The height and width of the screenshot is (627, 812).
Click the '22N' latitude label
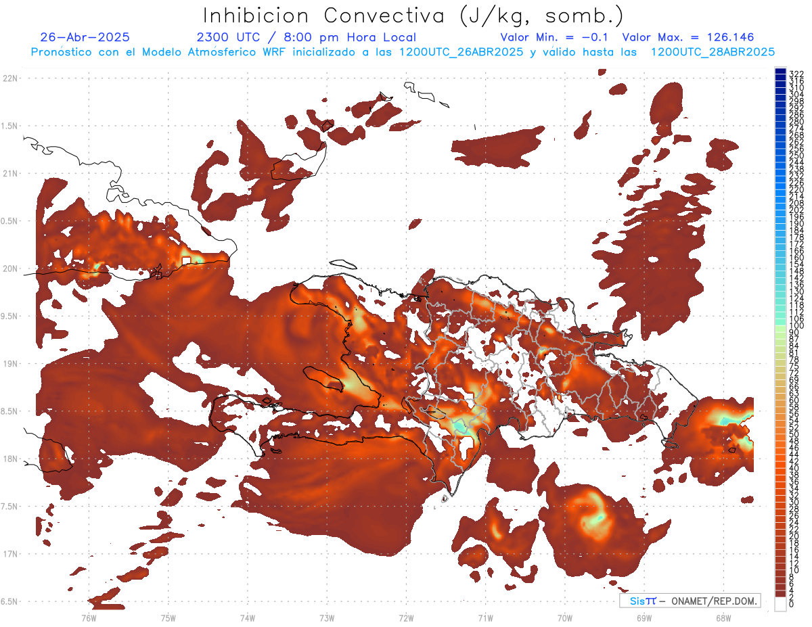click(9, 78)
